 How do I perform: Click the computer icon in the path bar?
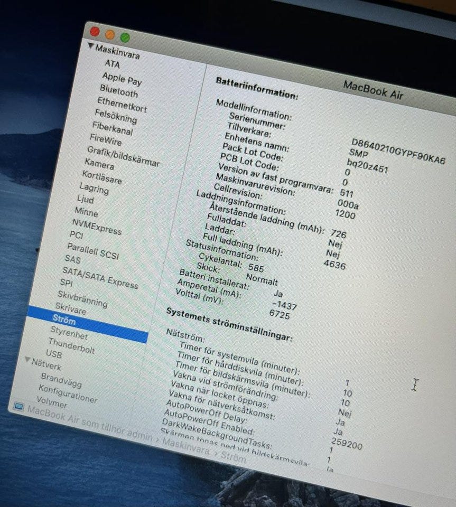coord(18,406)
